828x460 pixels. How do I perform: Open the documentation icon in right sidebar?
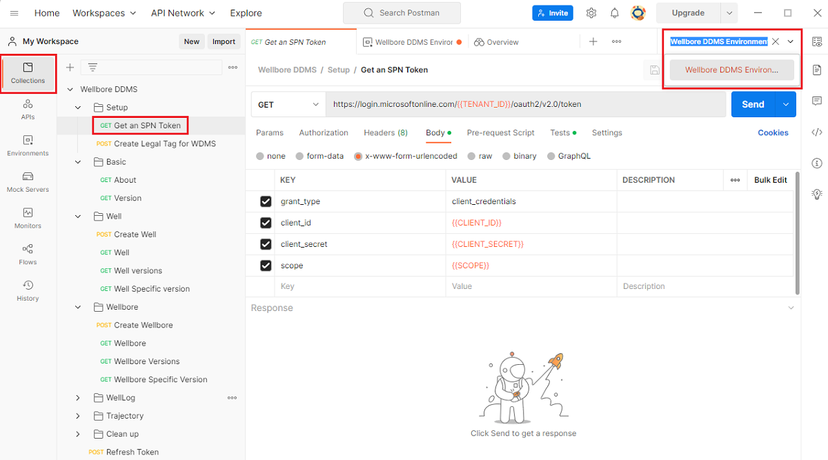[817, 70]
